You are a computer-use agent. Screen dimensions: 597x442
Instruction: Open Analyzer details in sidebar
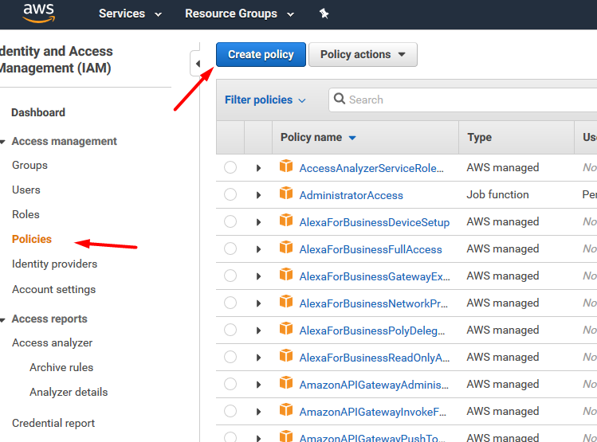pyautogui.click(x=69, y=392)
